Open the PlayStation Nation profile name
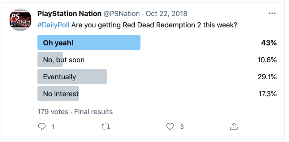The width and height of the screenshot is (289, 142). coord(69,14)
